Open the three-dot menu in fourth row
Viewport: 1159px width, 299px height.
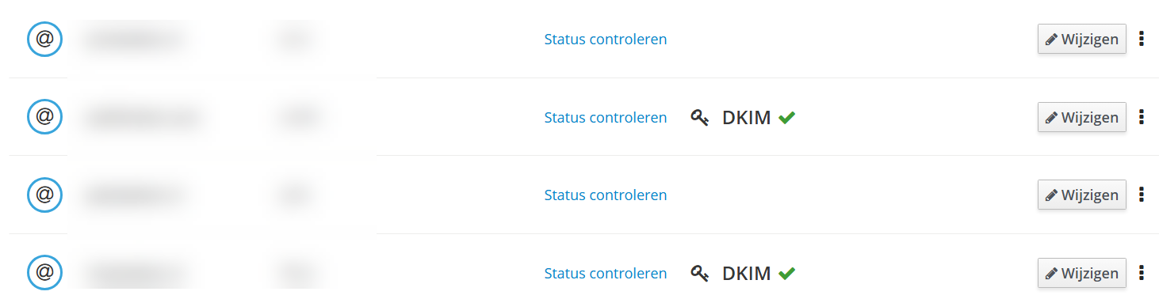(1142, 273)
